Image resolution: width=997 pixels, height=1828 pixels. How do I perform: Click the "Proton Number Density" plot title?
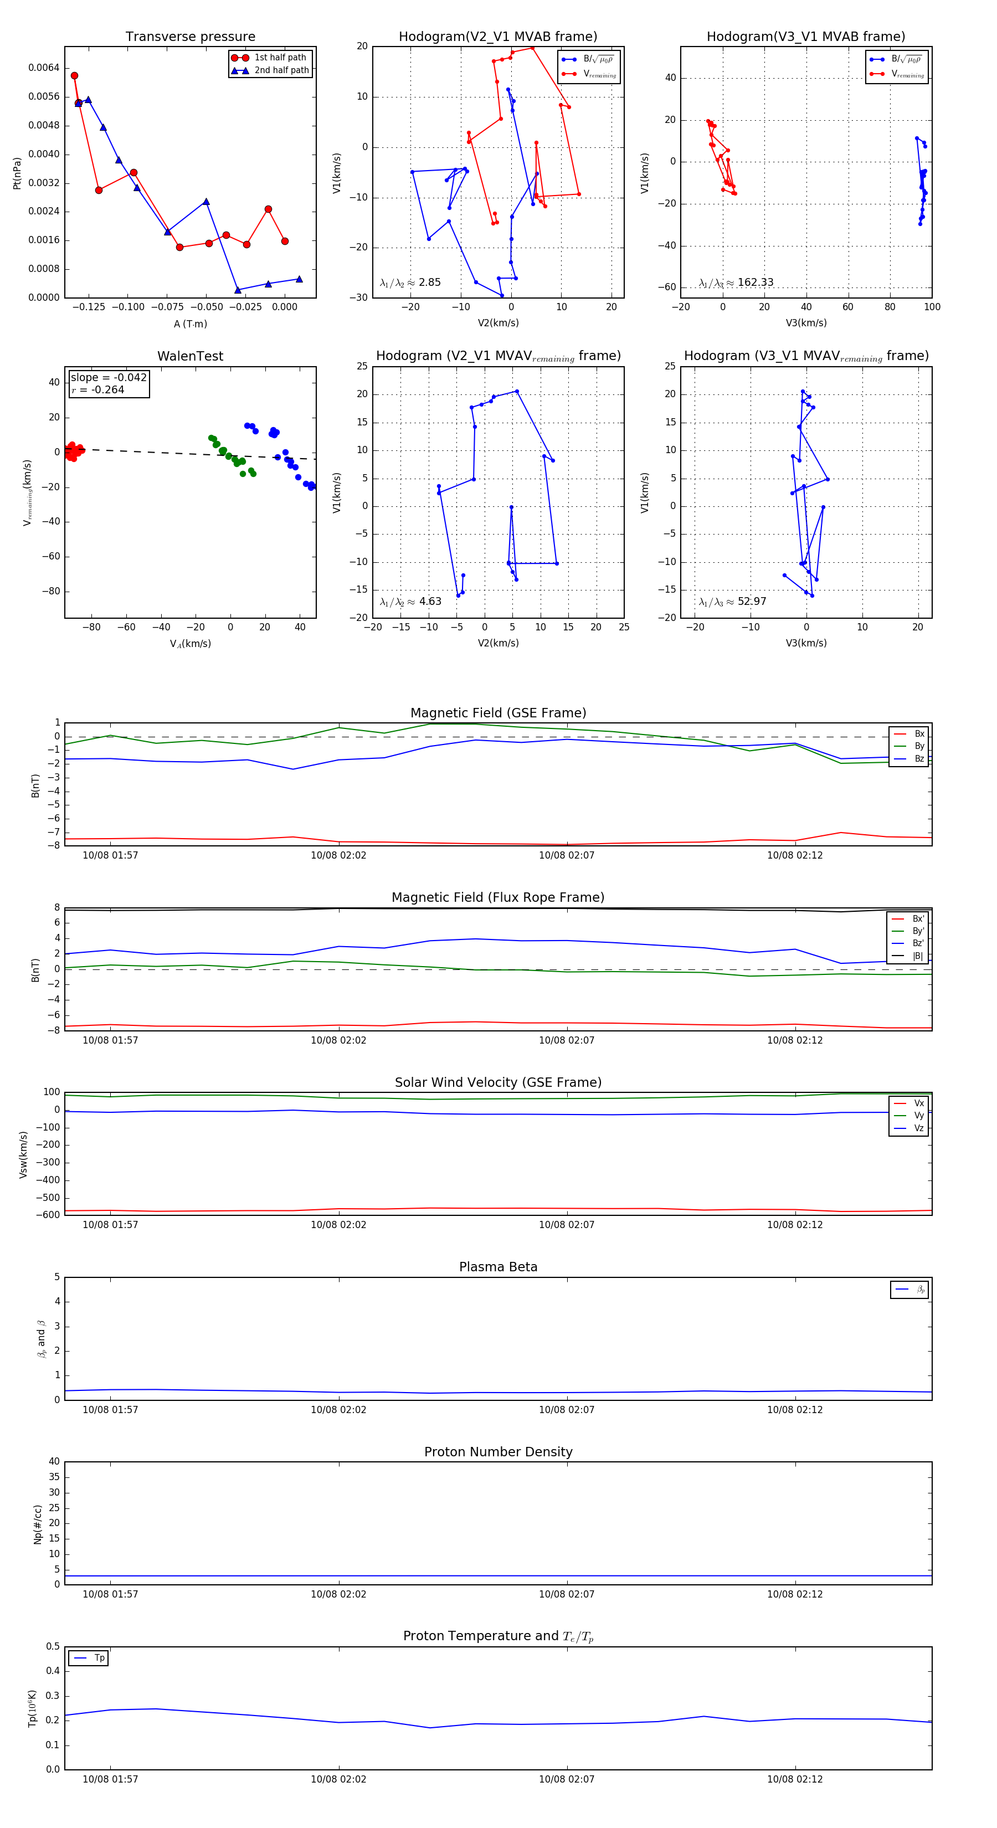498,1452
